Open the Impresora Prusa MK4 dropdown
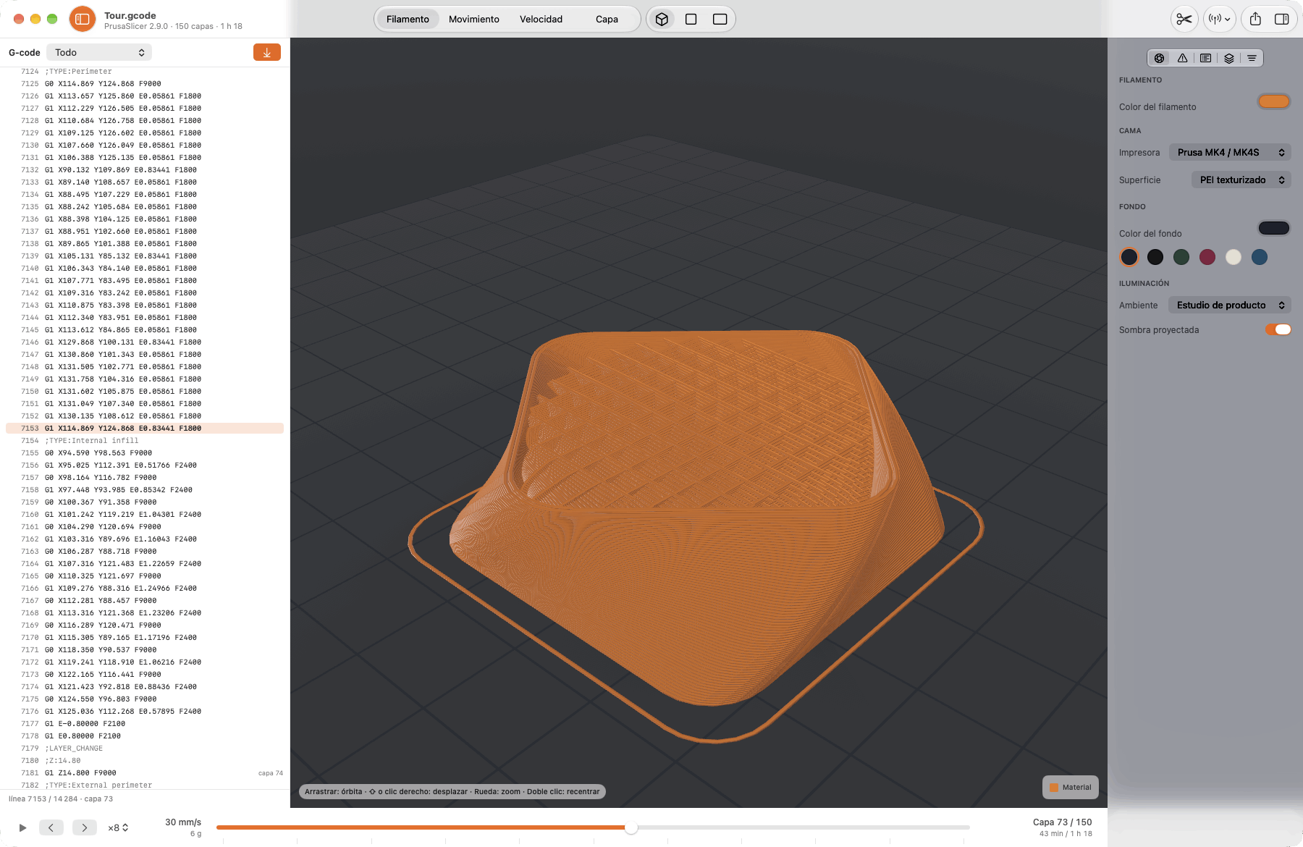Viewport: 1303px width, 847px height. coord(1230,153)
